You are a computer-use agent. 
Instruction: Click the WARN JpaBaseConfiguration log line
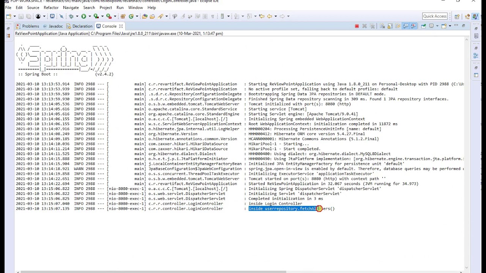pyautogui.click(x=240, y=169)
